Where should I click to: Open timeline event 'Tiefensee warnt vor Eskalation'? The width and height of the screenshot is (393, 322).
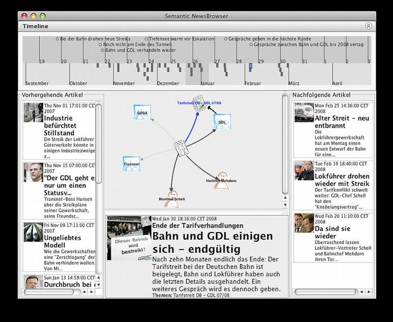tap(179, 39)
